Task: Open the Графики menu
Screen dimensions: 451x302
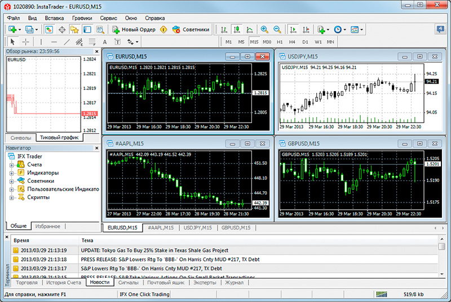Action: [82, 18]
